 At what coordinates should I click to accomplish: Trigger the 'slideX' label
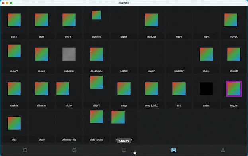(69, 105)
